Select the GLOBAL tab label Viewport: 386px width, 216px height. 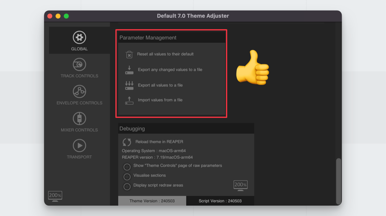(79, 49)
